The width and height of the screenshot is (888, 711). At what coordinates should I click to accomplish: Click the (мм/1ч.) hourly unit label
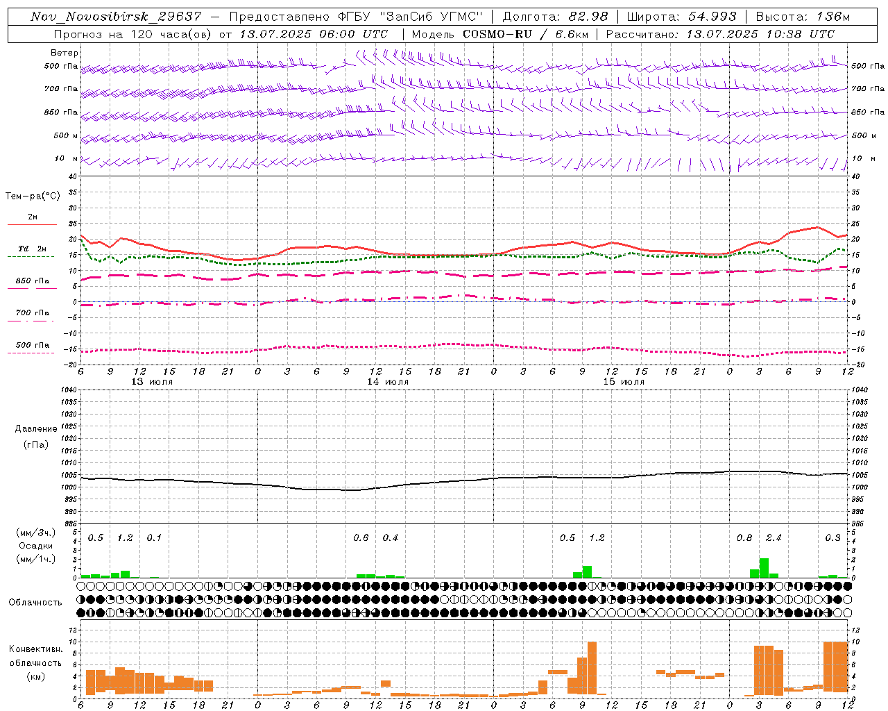(x=36, y=559)
